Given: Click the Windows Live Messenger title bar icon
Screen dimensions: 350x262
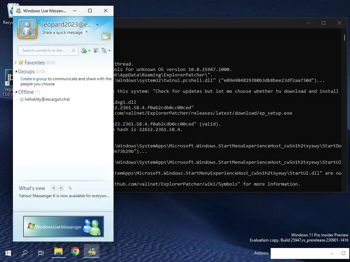Looking at the screenshot, I should (18, 11).
